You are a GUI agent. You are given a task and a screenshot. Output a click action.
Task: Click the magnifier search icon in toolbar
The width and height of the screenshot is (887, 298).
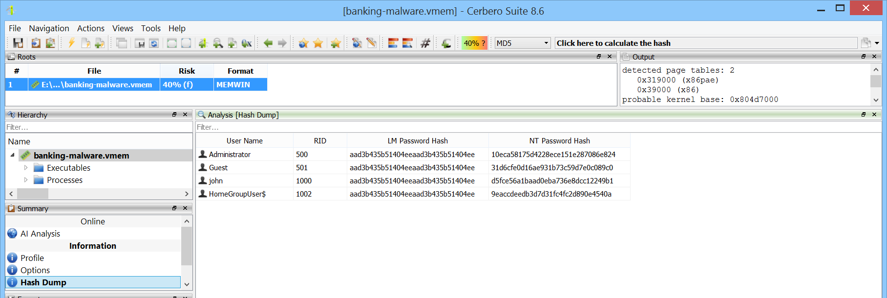218,43
